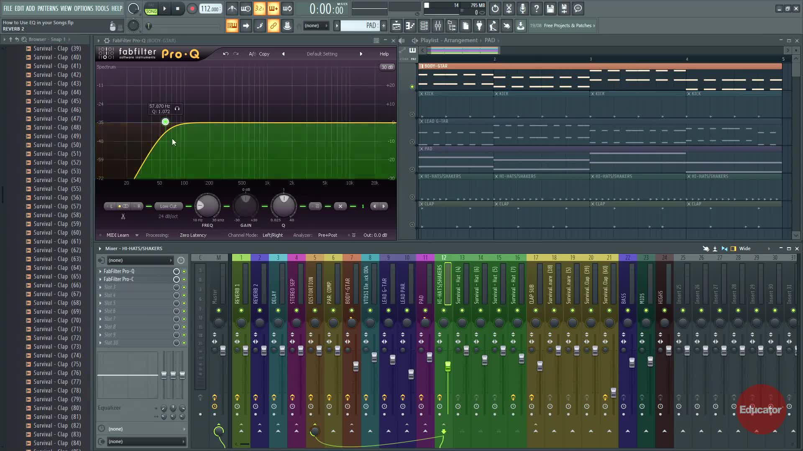Open the Low Cut filter shape dropdown
Viewport: 803px width, 451px height.
point(168,206)
